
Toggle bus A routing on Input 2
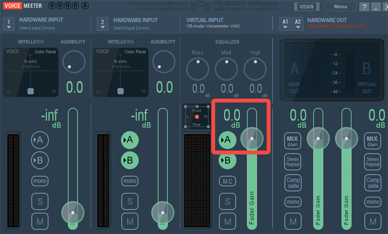point(130,140)
